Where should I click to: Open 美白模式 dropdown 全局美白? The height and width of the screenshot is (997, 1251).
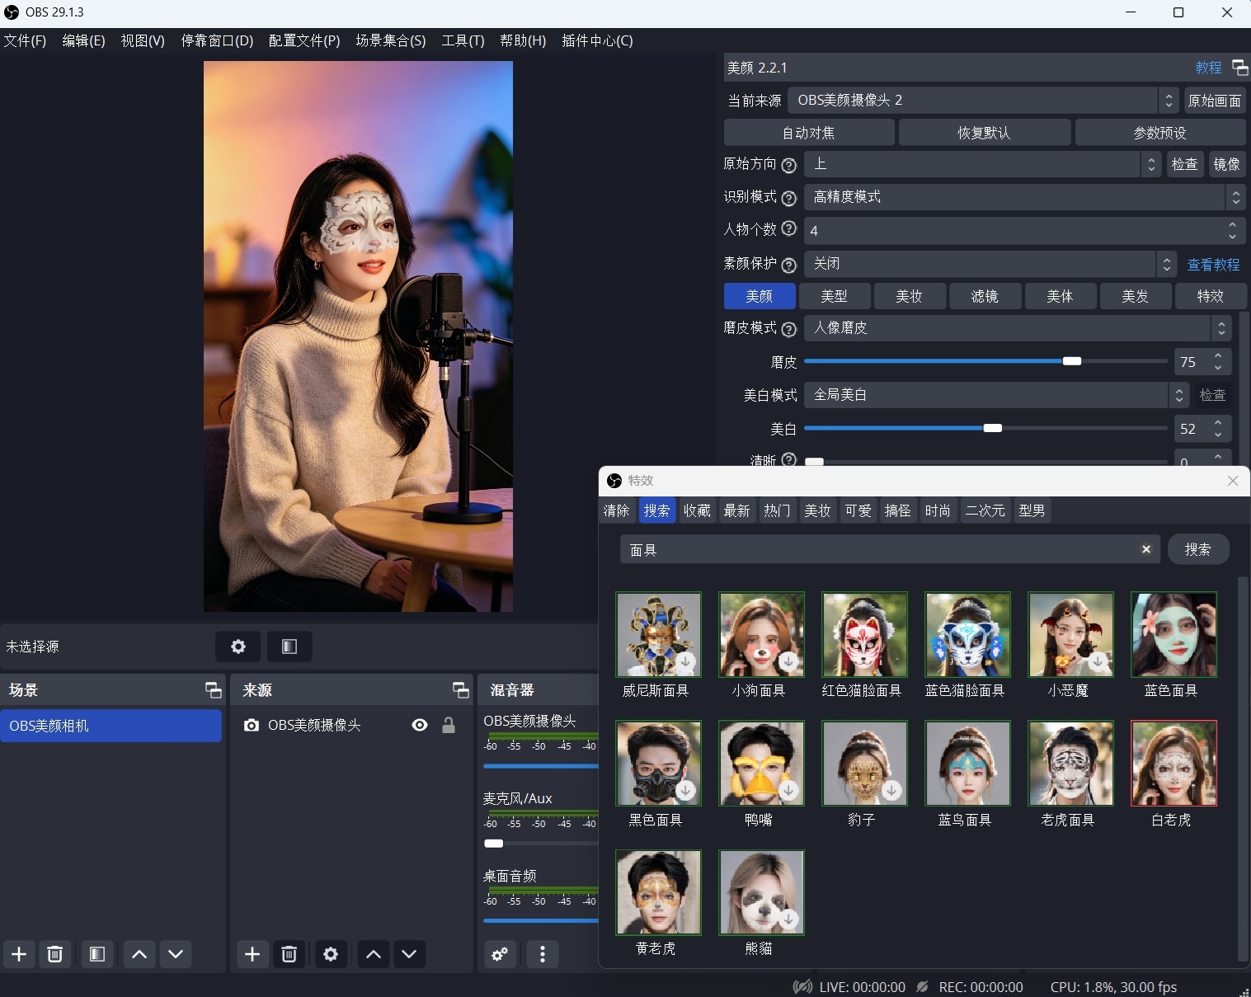point(997,395)
